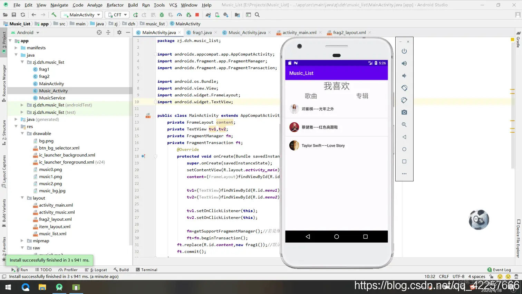Image resolution: width=522 pixels, height=294 pixels.
Task: Open the Refactor menu
Action: [115, 5]
